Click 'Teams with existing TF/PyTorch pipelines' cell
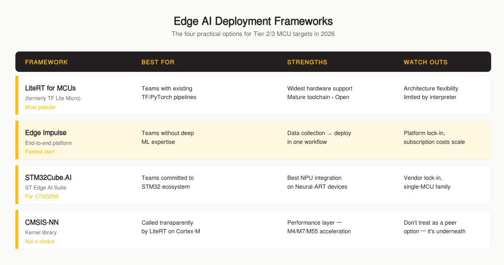Image resolution: width=504 pixels, height=265 pixels. [x=169, y=93]
